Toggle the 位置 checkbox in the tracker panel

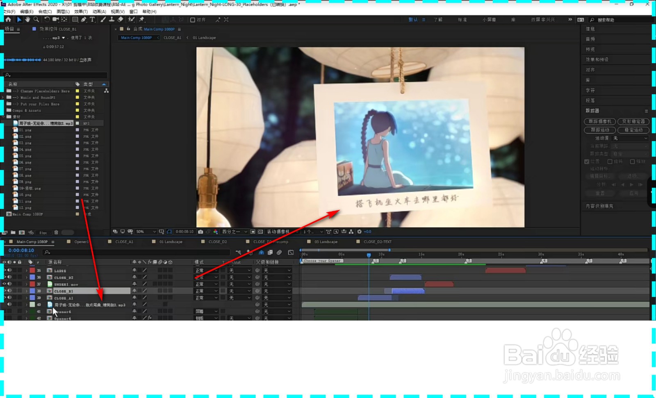587,161
